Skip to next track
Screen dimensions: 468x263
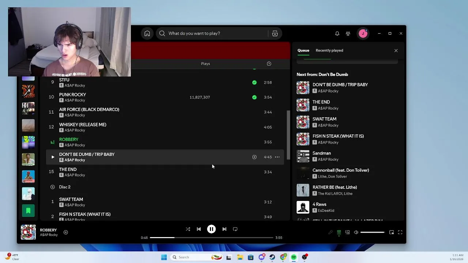[x=224, y=229]
